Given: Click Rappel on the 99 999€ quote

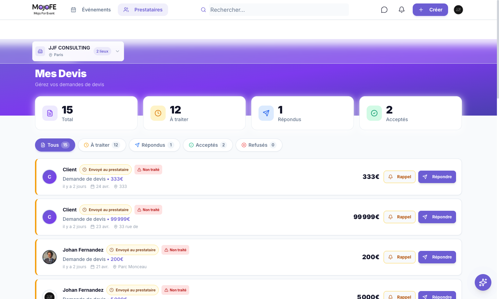Looking at the screenshot, I should click(400, 217).
